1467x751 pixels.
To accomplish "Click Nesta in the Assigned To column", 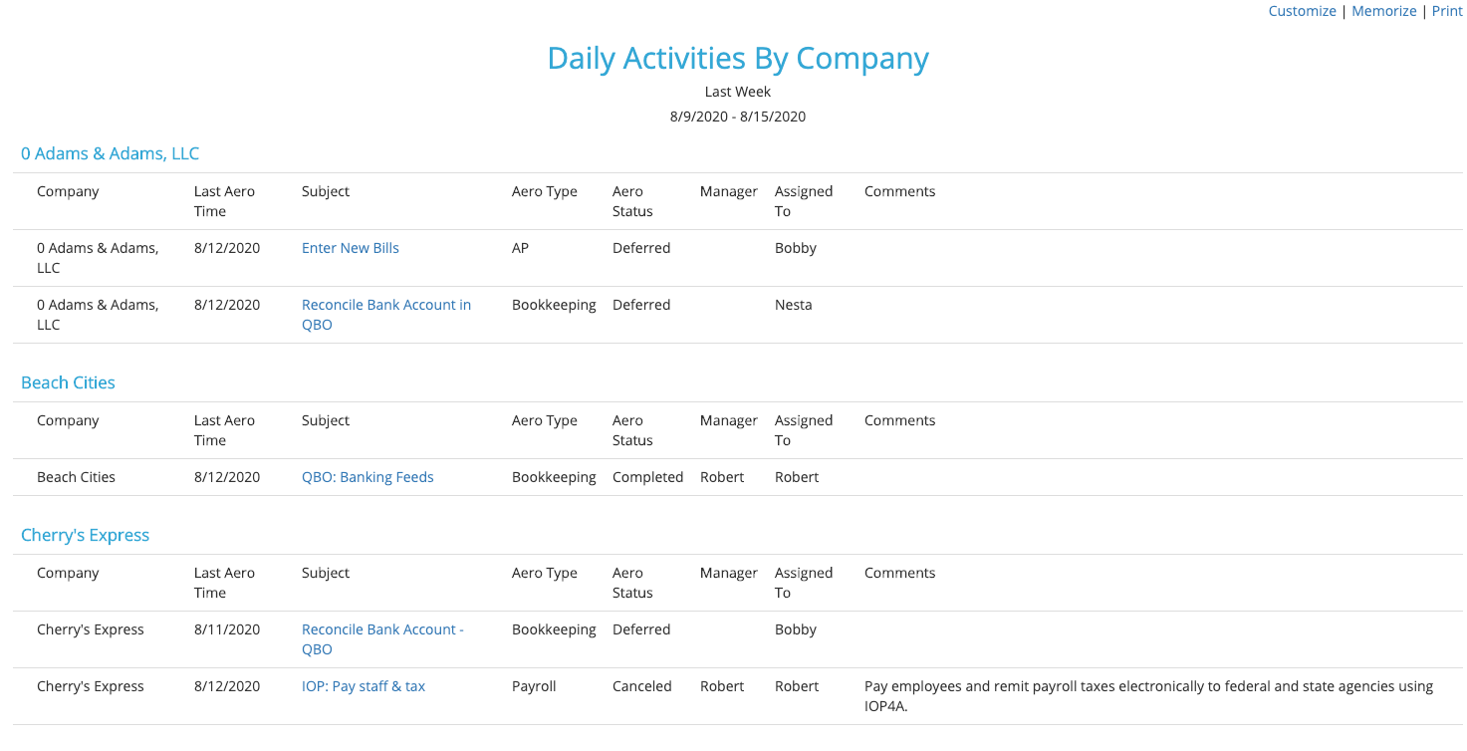I will click(x=793, y=305).
